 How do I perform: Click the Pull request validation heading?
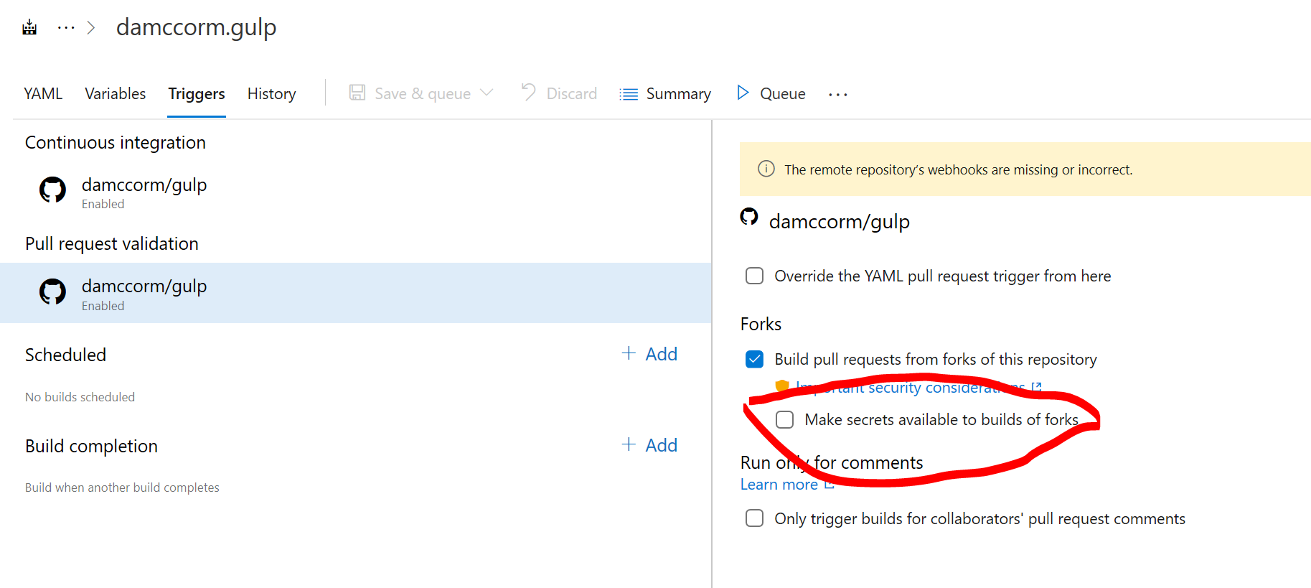coord(112,243)
